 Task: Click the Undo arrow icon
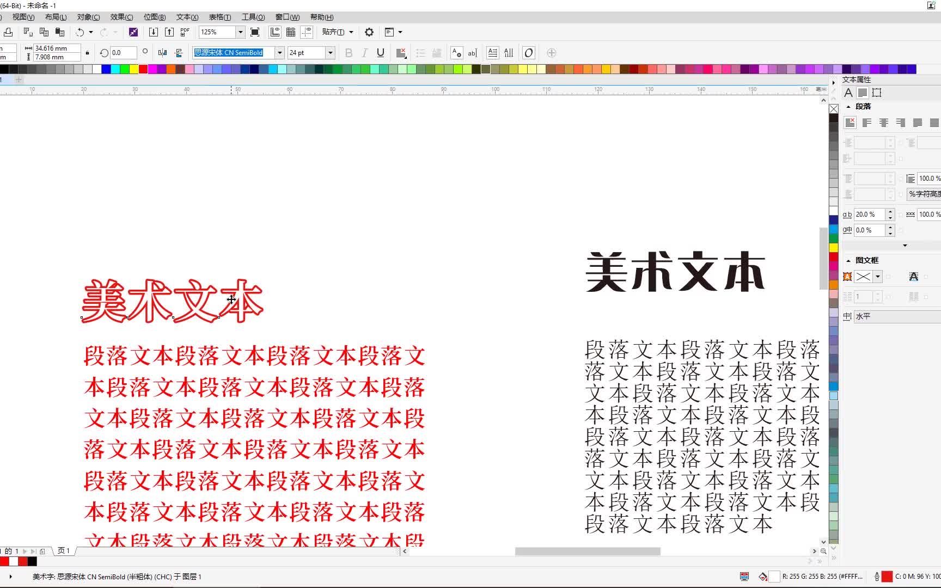(80, 32)
